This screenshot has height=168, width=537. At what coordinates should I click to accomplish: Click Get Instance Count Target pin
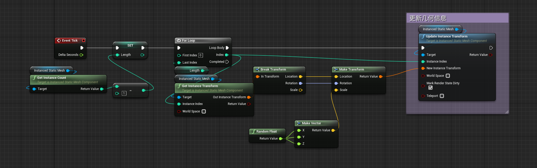(x=34, y=89)
